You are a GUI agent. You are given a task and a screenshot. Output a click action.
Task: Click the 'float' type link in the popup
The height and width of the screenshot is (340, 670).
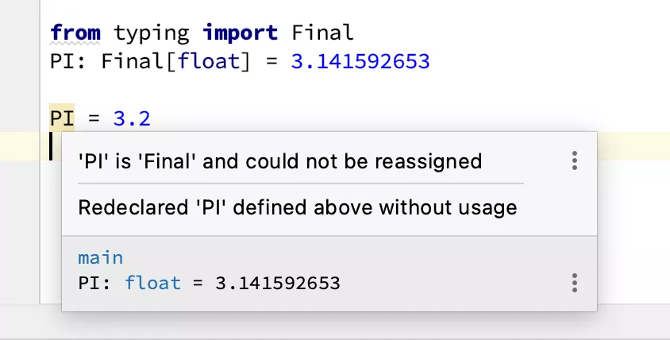pos(152,283)
